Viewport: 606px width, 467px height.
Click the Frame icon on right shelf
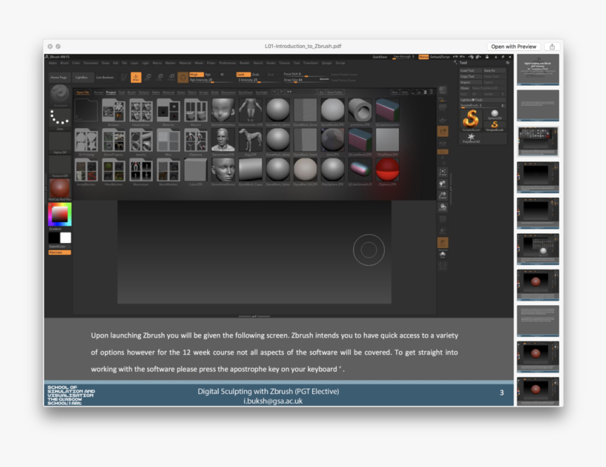(443, 173)
